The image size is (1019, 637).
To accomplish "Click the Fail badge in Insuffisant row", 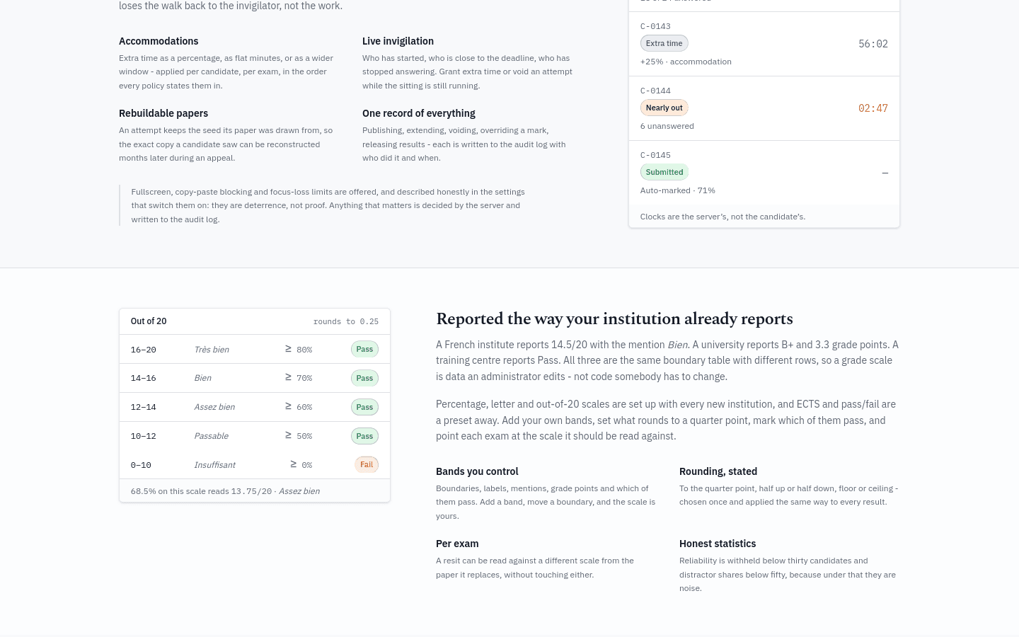I will coord(367,464).
